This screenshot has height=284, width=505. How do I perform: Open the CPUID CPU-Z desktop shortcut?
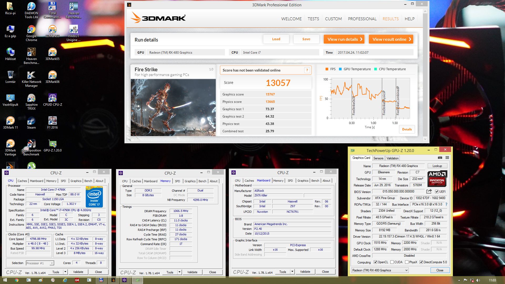pos(52,100)
